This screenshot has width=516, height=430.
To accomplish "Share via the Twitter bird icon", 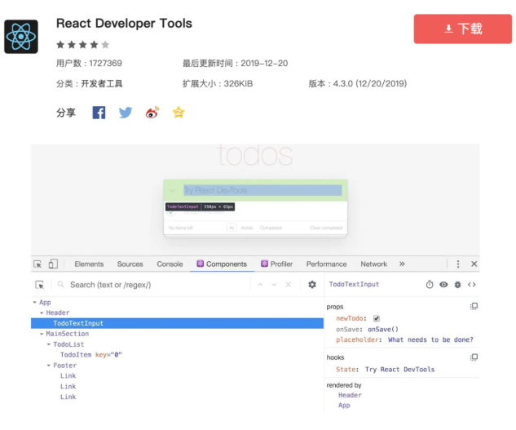I will [126, 113].
